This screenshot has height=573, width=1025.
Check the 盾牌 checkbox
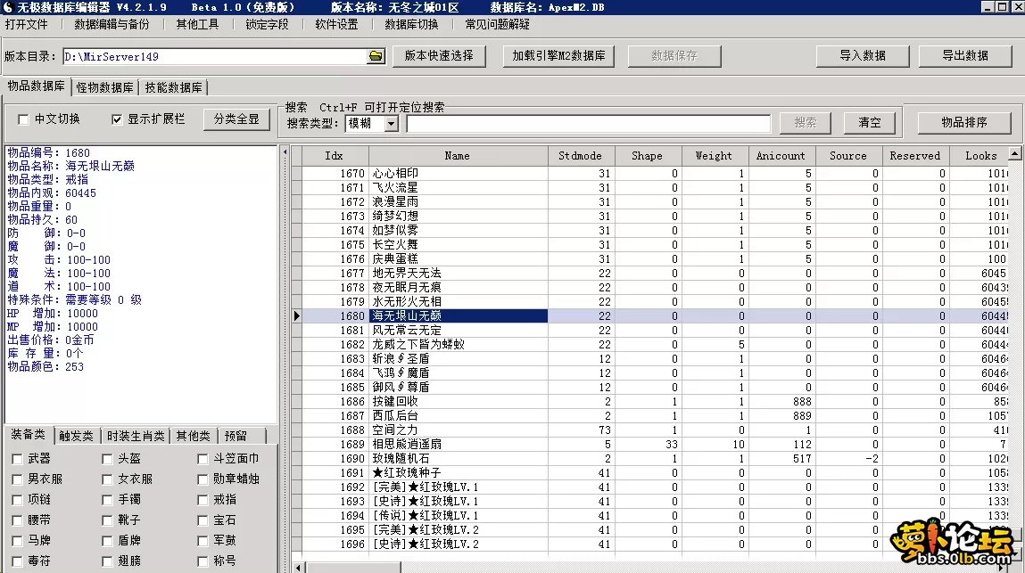click(108, 541)
